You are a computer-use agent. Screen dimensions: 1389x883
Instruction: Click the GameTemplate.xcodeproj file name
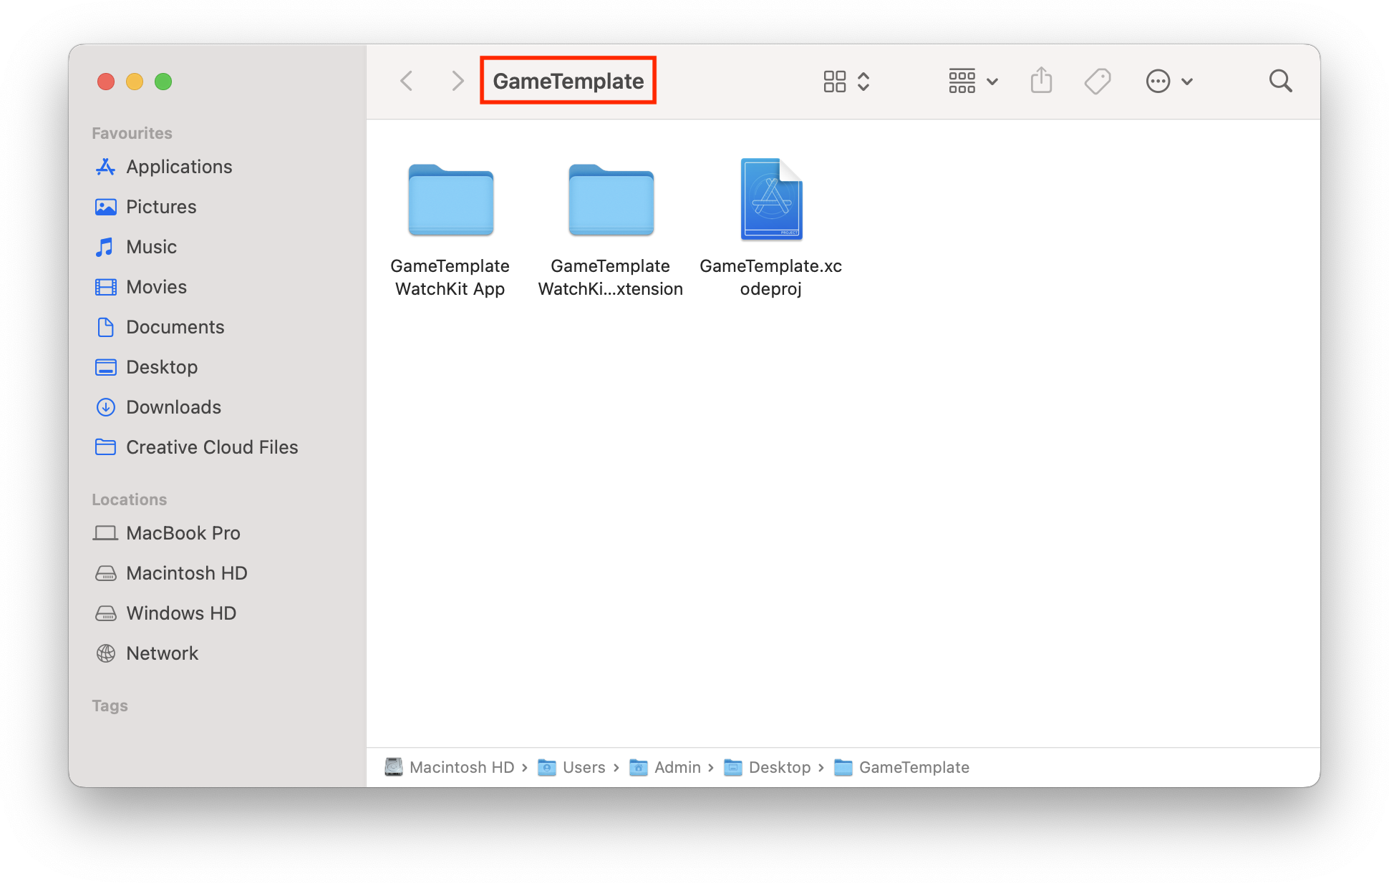[x=771, y=278]
